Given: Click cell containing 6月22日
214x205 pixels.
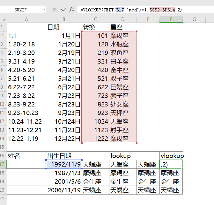Looking at the screenshot, I should (64, 87).
